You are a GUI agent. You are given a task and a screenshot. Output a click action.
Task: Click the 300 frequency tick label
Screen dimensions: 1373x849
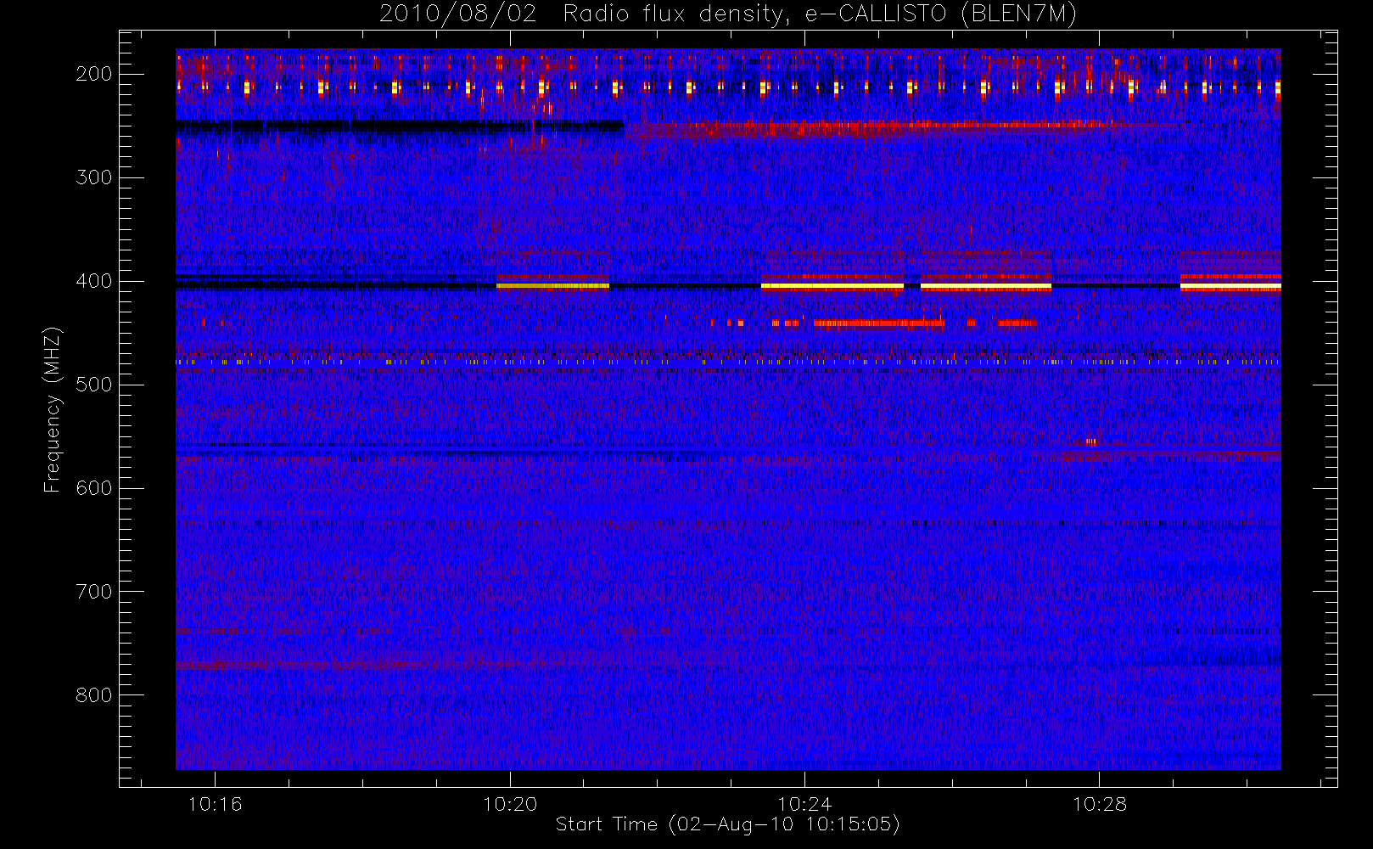coord(93,177)
